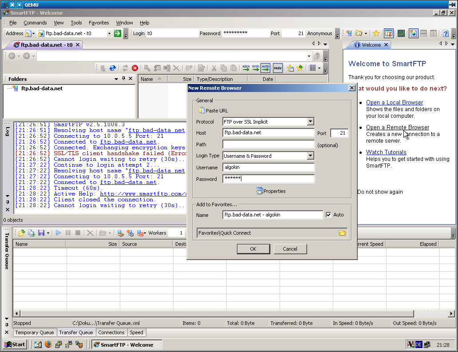This screenshot has height=352, width=458.
Task: Click the Firefox icon in taskbar
Action: coord(48,344)
